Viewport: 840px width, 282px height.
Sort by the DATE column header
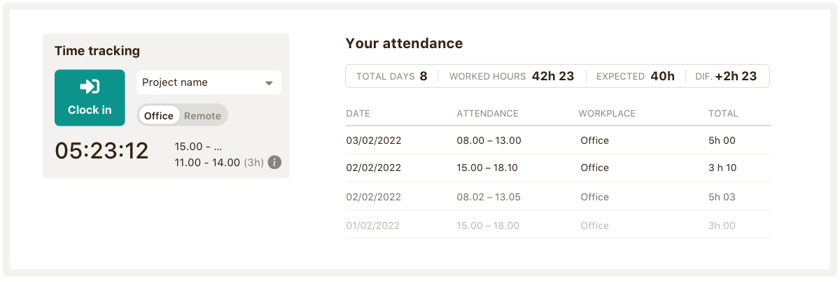(358, 113)
